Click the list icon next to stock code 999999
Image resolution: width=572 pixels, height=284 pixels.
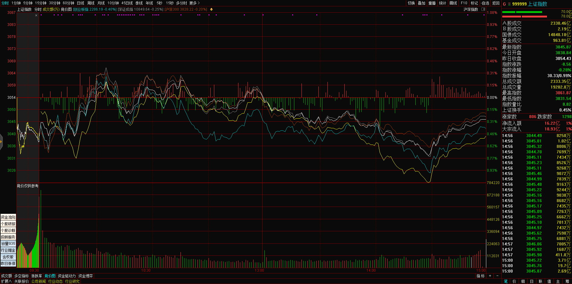[x=509, y=4]
